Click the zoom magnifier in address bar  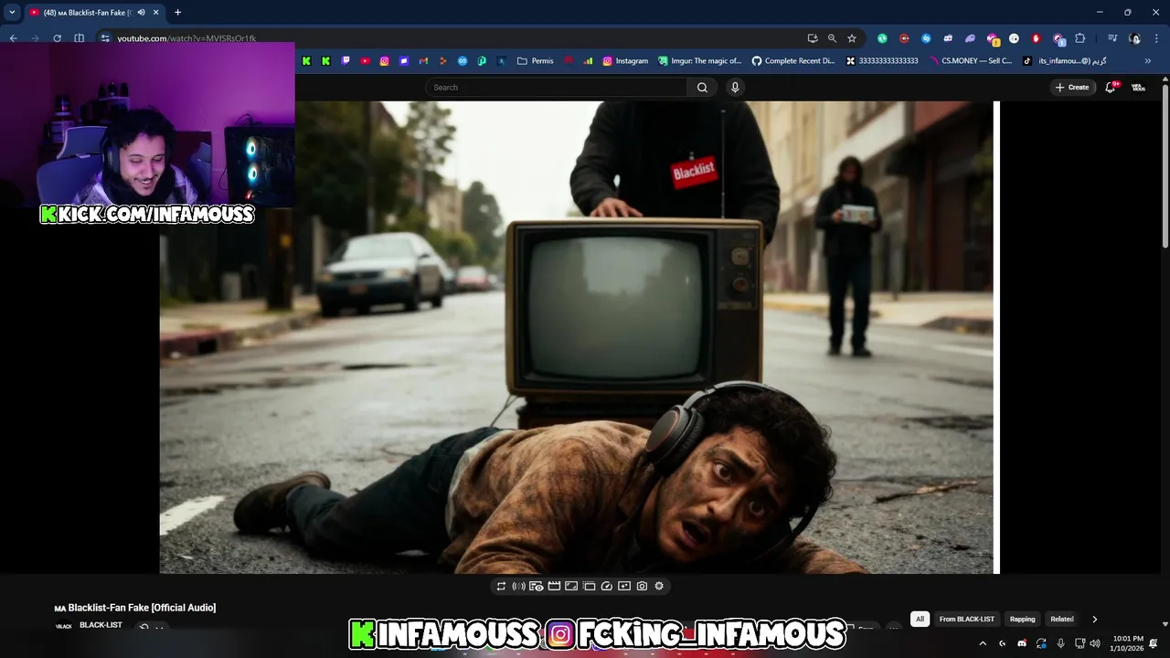point(832,38)
